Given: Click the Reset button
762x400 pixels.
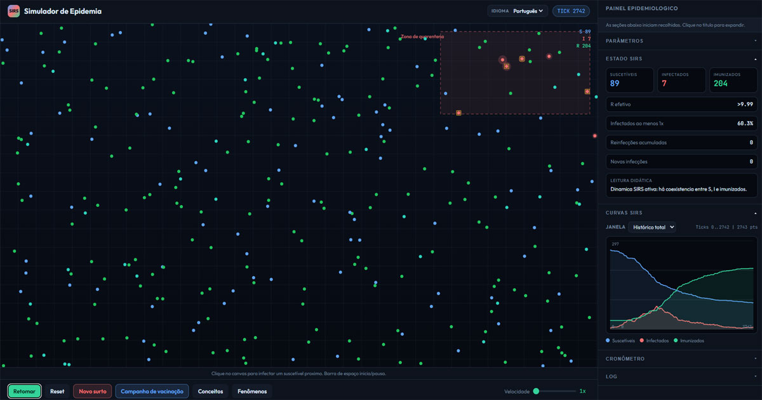Looking at the screenshot, I should [x=57, y=391].
